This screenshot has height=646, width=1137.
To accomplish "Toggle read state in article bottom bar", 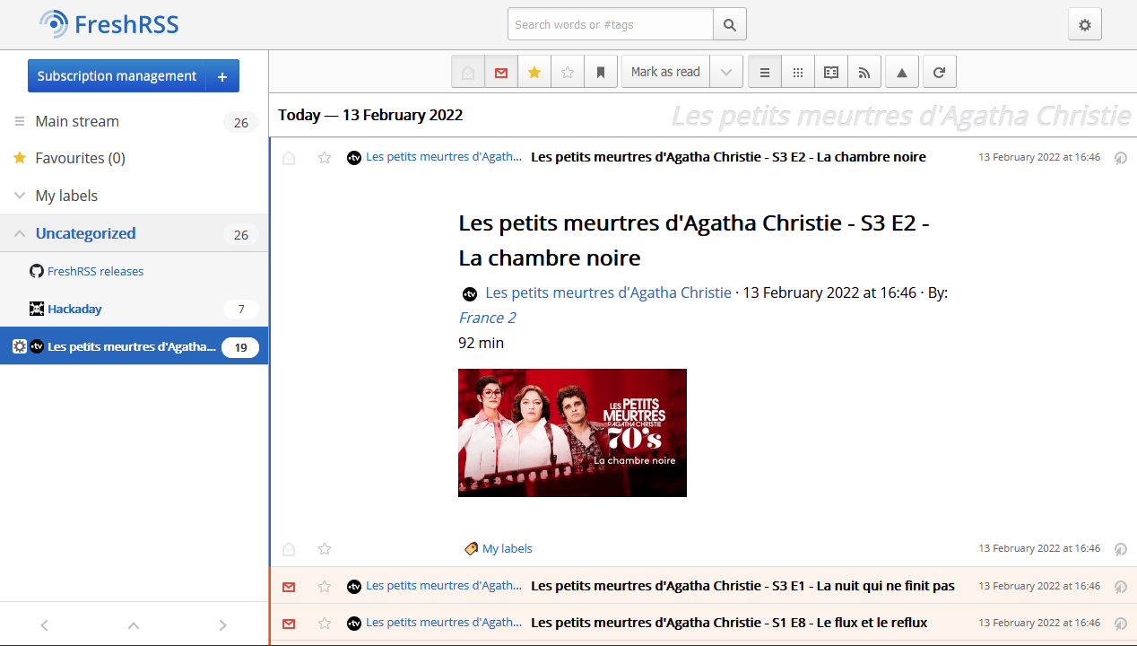I will pyautogui.click(x=289, y=548).
